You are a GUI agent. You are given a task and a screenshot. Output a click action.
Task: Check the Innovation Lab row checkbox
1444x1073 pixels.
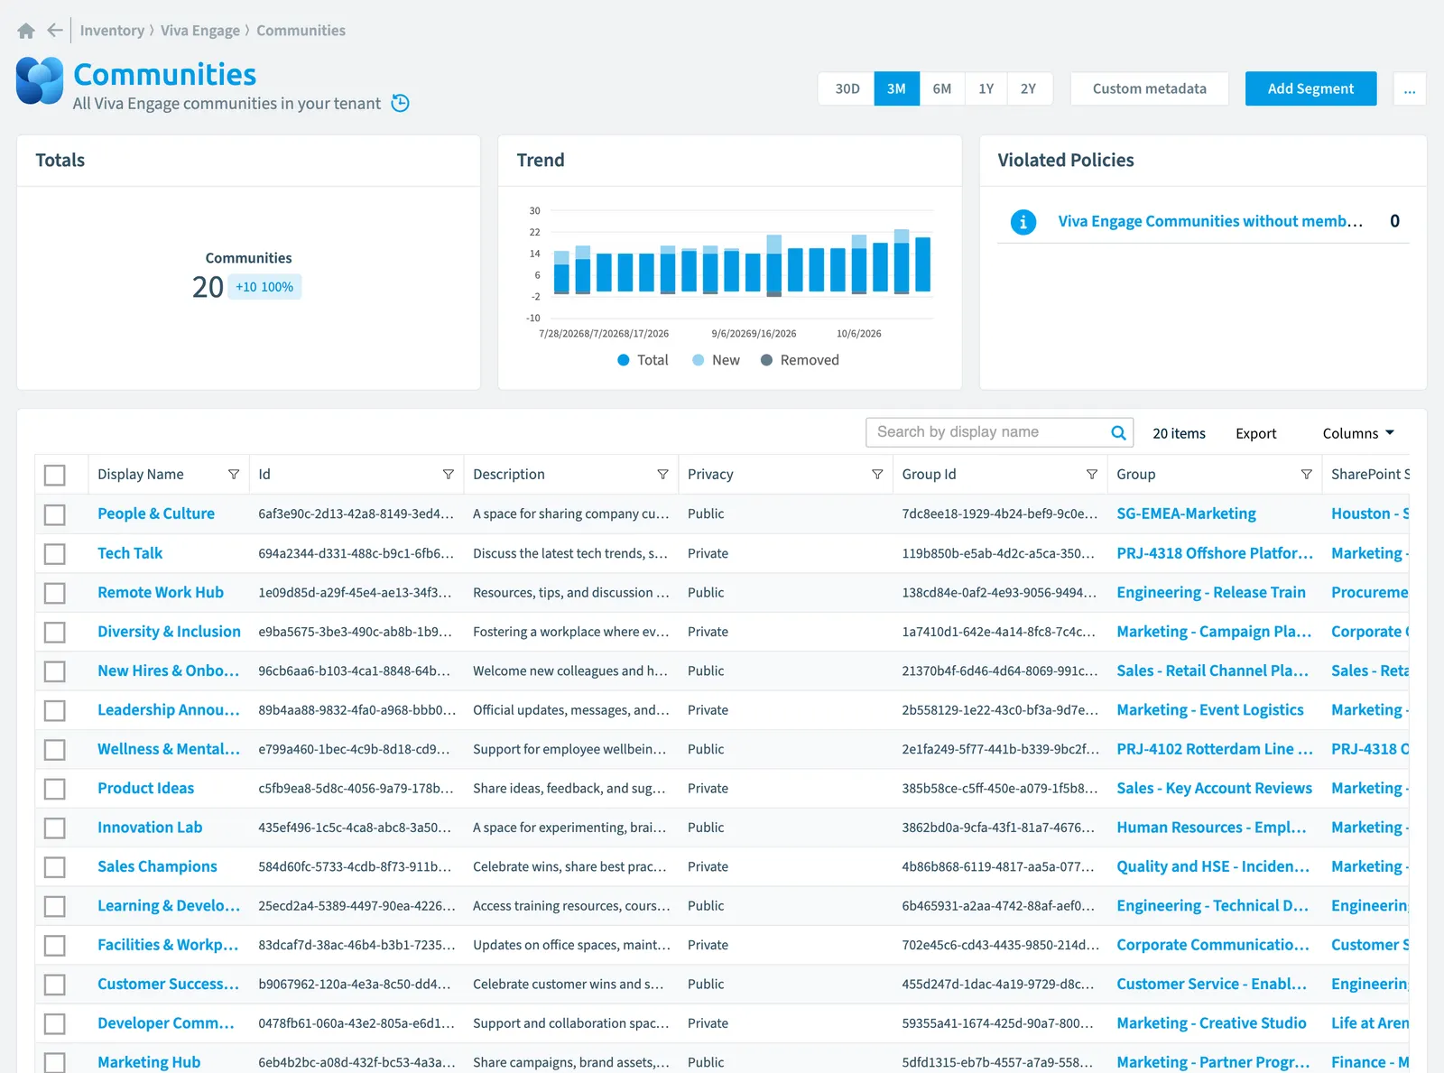tap(55, 828)
